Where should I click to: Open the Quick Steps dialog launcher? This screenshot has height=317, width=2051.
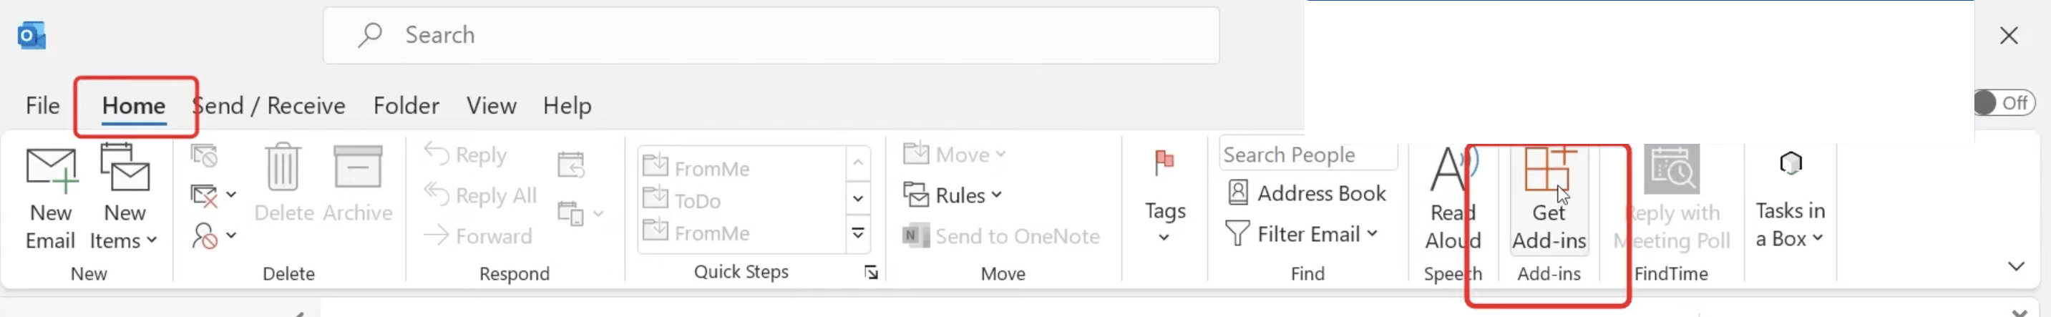click(x=871, y=273)
